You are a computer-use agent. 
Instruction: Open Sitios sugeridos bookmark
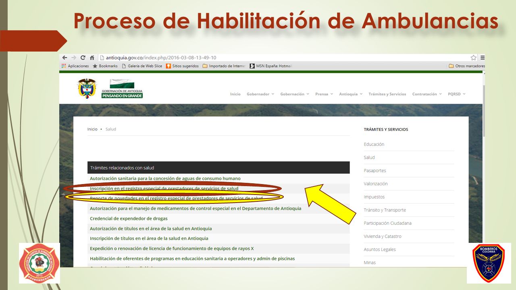(x=182, y=66)
